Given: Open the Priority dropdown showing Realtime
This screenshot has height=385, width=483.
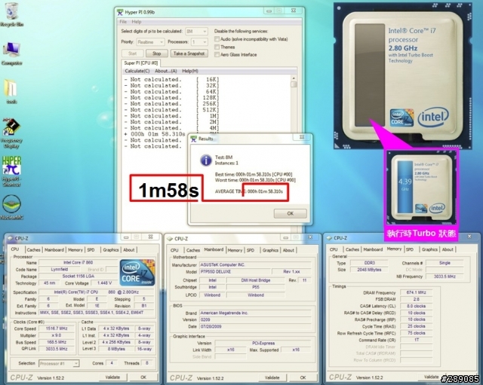Looking at the screenshot, I should [x=149, y=42].
